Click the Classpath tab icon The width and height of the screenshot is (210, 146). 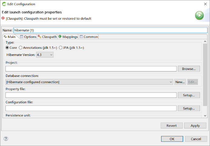tap(39, 36)
